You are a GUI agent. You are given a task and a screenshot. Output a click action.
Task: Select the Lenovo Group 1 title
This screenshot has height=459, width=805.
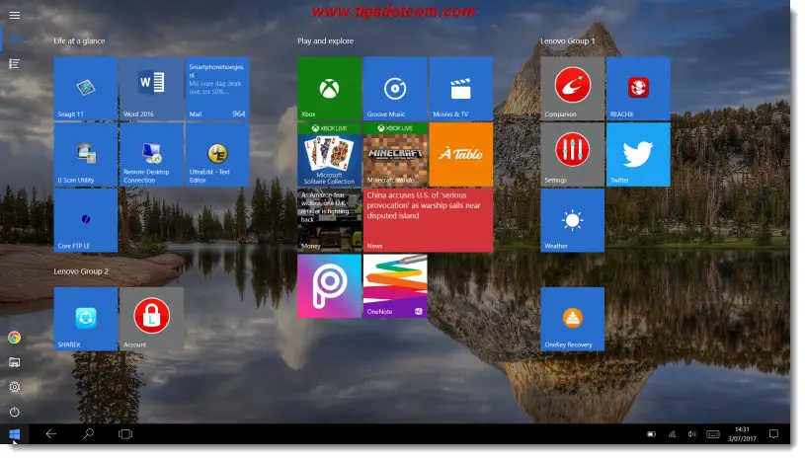click(x=568, y=41)
